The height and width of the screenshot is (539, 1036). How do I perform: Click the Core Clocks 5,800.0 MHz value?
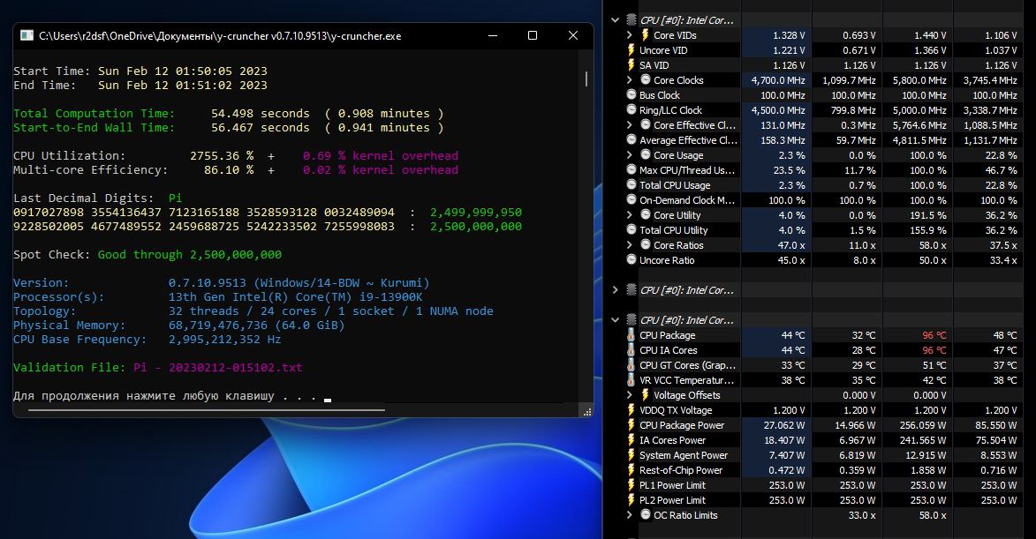(x=919, y=79)
